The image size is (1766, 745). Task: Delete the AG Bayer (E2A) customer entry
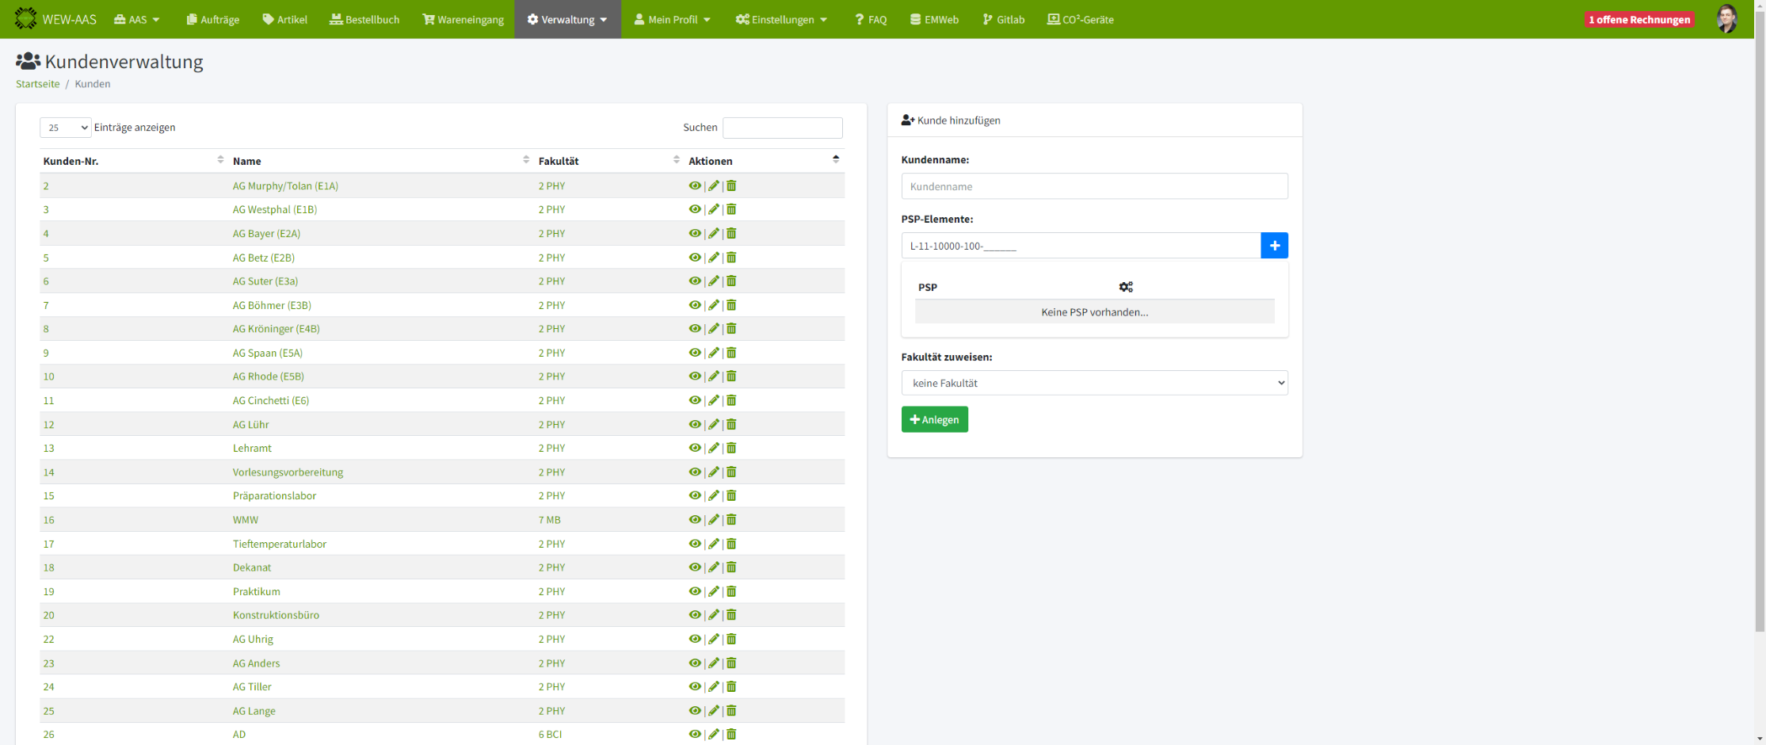[731, 233]
